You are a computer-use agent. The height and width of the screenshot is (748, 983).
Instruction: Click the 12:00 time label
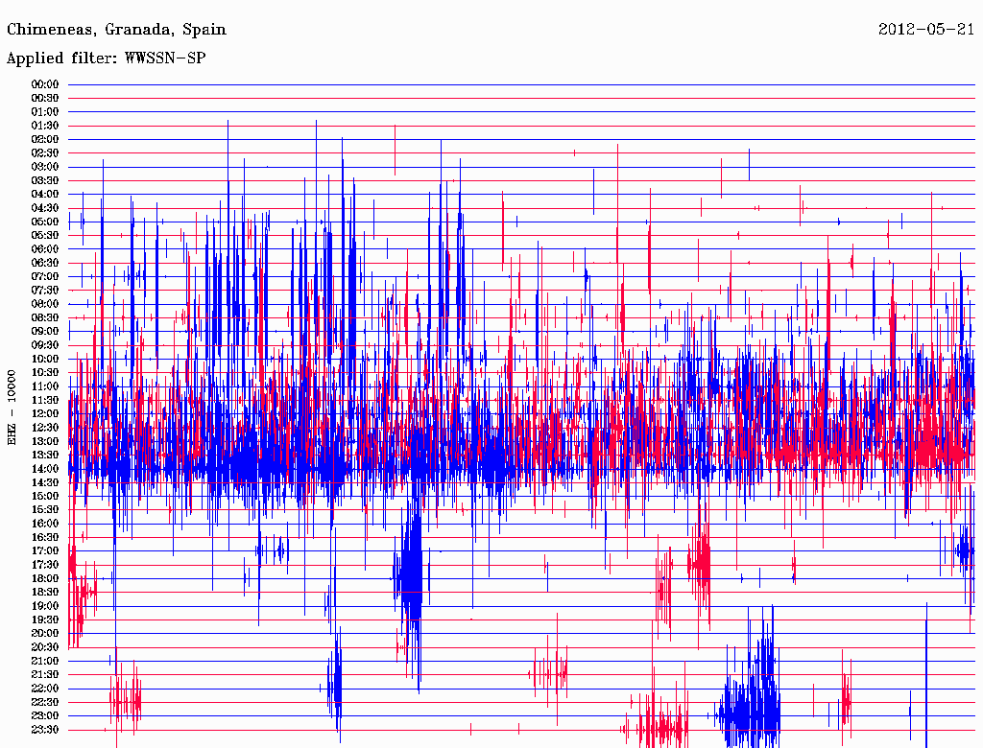[x=45, y=414]
